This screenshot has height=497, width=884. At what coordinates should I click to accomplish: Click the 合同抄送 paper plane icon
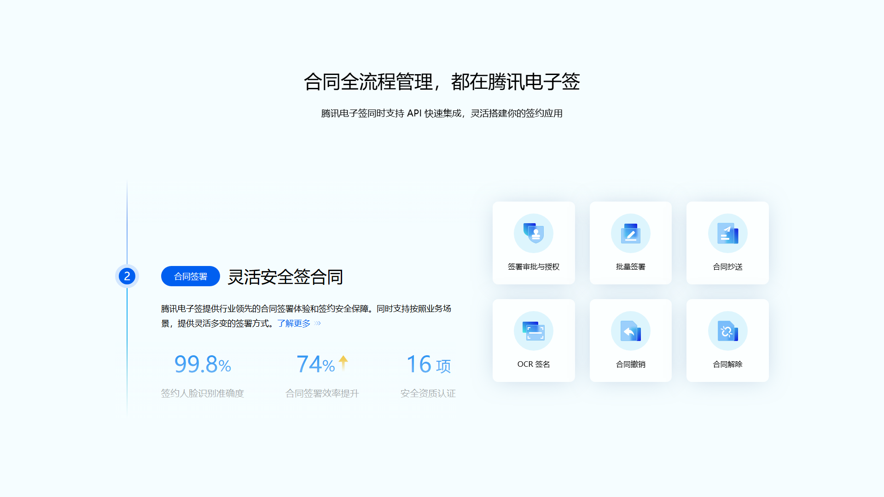(727, 233)
